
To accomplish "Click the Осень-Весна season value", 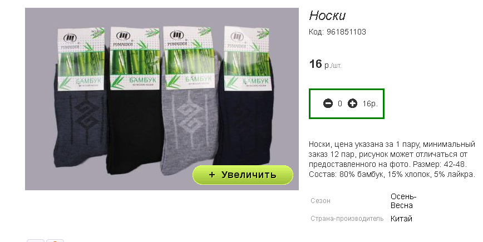I will click(403, 201).
